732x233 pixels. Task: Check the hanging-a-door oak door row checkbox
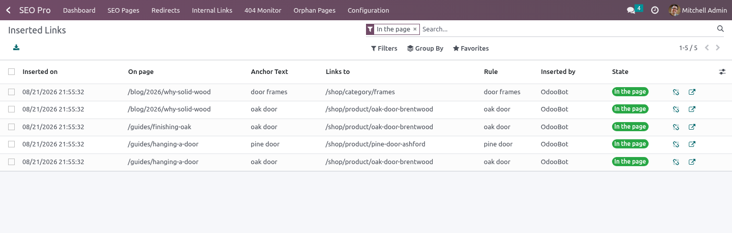(x=11, y=162)
